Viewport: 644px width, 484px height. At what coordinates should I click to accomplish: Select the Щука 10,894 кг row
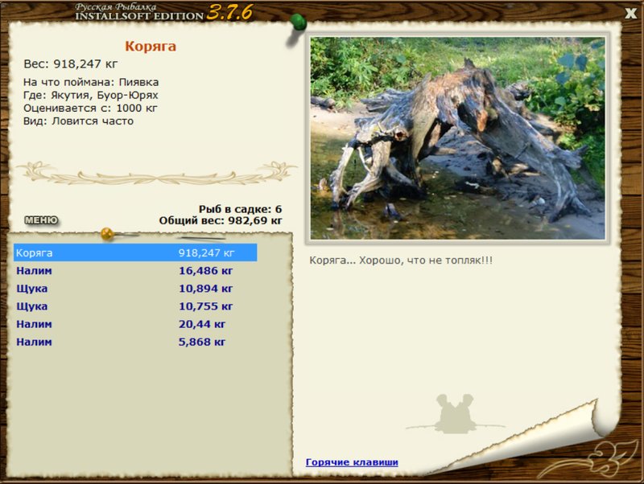click(x=135, y=289)
